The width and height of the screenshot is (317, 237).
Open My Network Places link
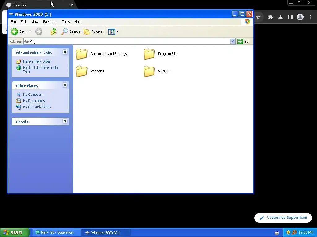(x=37, y=107)
